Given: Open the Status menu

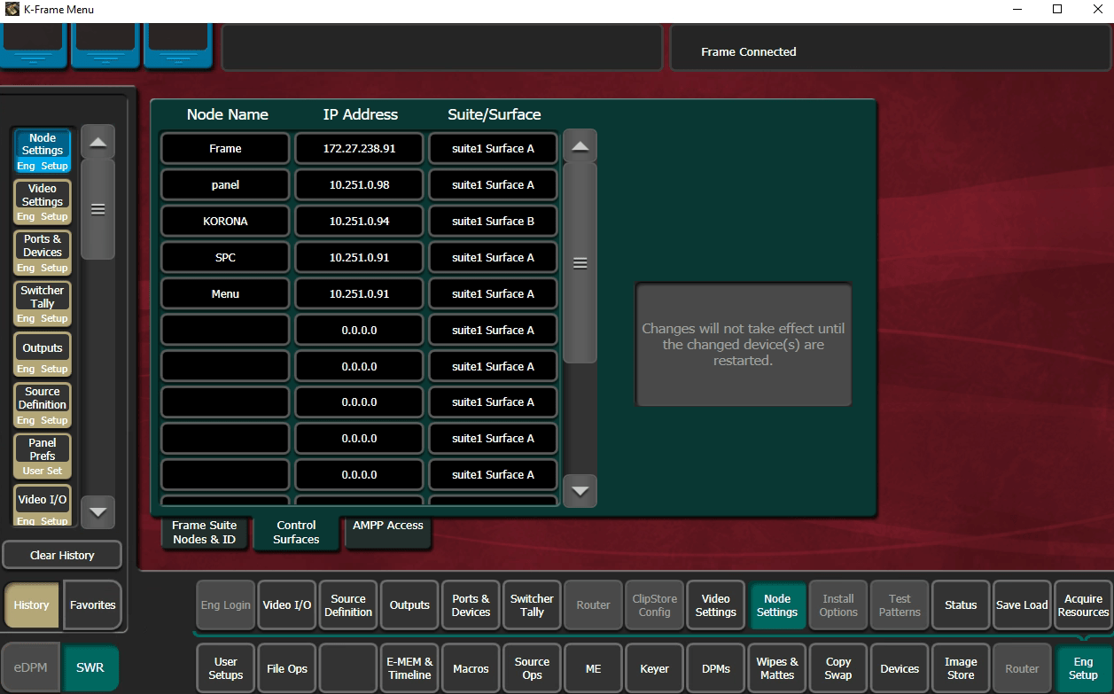Looking at the screenshot, I should coord(961,605).
